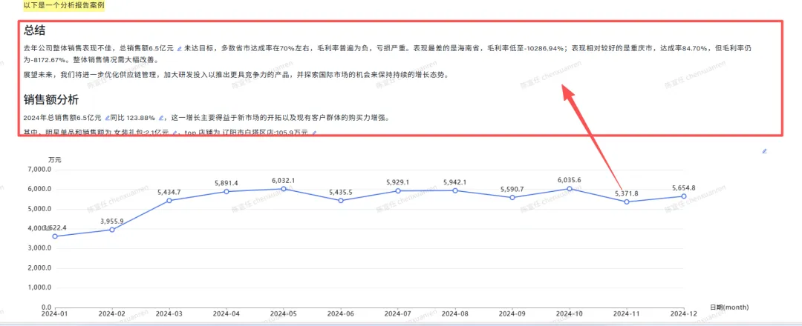Click x-axis label 2024-04

click(x=226, y=313)
